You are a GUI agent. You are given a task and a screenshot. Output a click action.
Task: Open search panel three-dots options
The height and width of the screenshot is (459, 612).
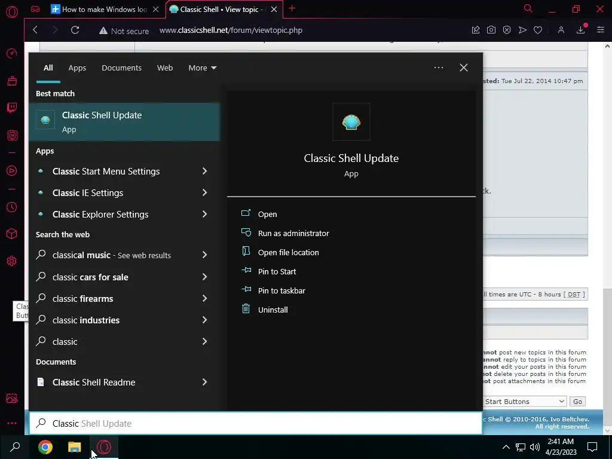[x=438, y=68]
